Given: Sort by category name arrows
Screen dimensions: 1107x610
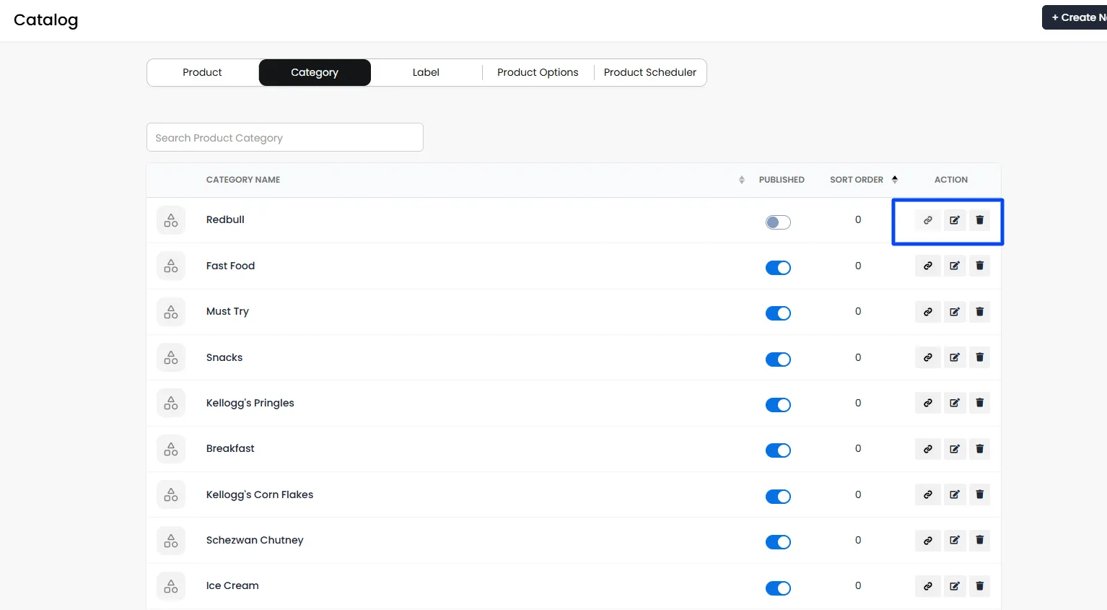Looking at the screenshot, I should 741,180.
